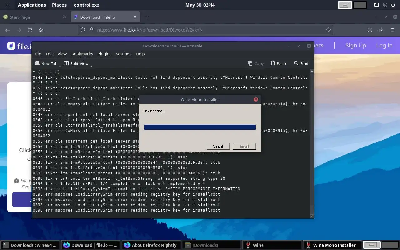Switch to Download file.io taskbar entry
The image size is (400, 250).
(90, 245)
